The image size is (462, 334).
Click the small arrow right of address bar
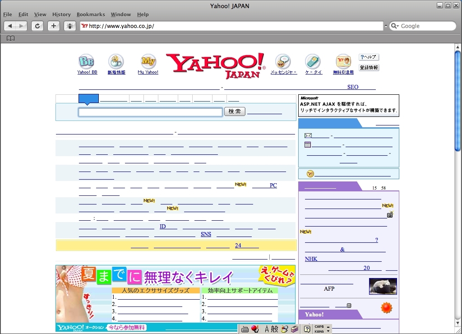pyautogui.click(x=386, y=26)
